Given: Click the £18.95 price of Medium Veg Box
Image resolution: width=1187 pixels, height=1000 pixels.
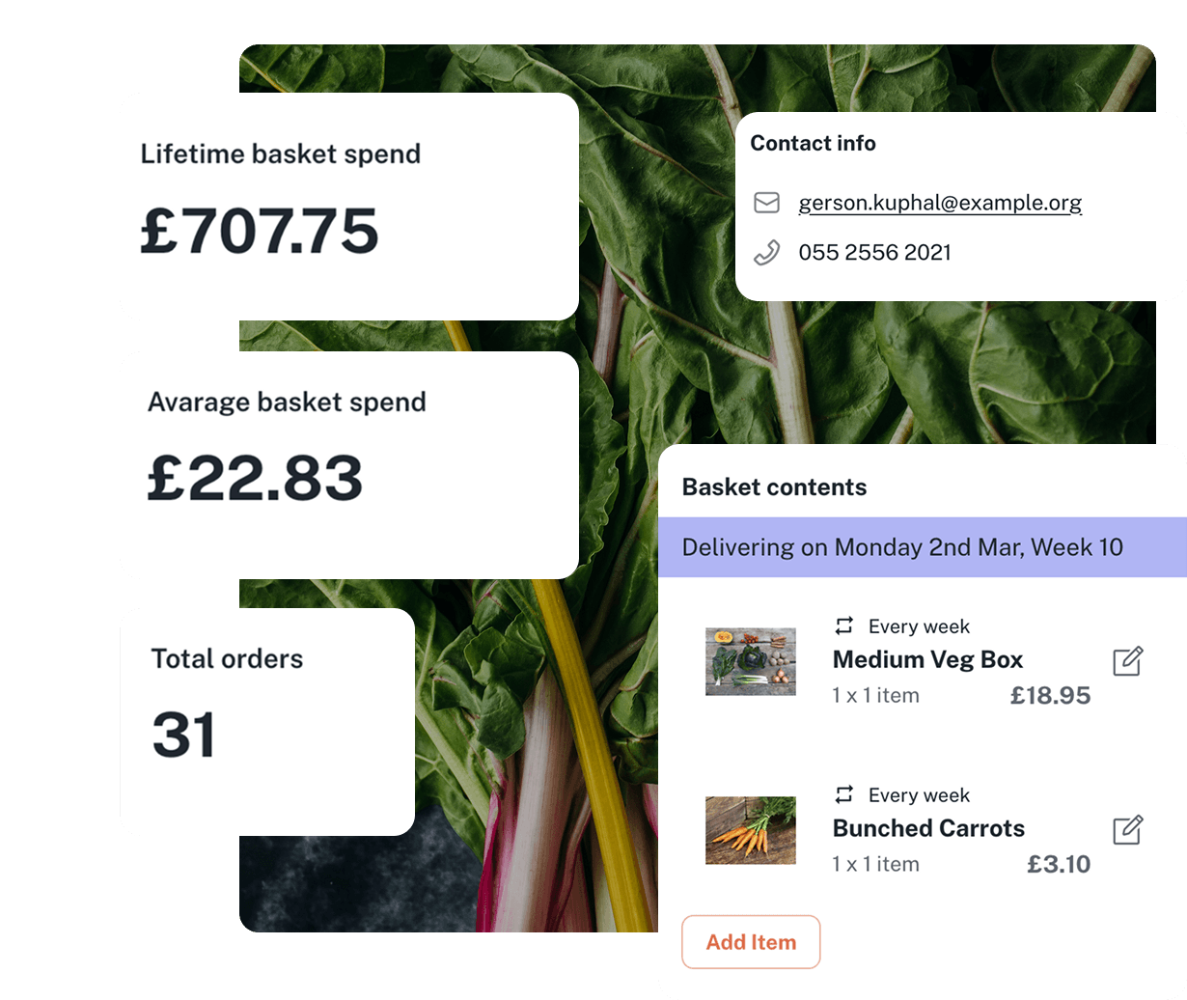Looking at the screenshot, I should point(1050,696).
